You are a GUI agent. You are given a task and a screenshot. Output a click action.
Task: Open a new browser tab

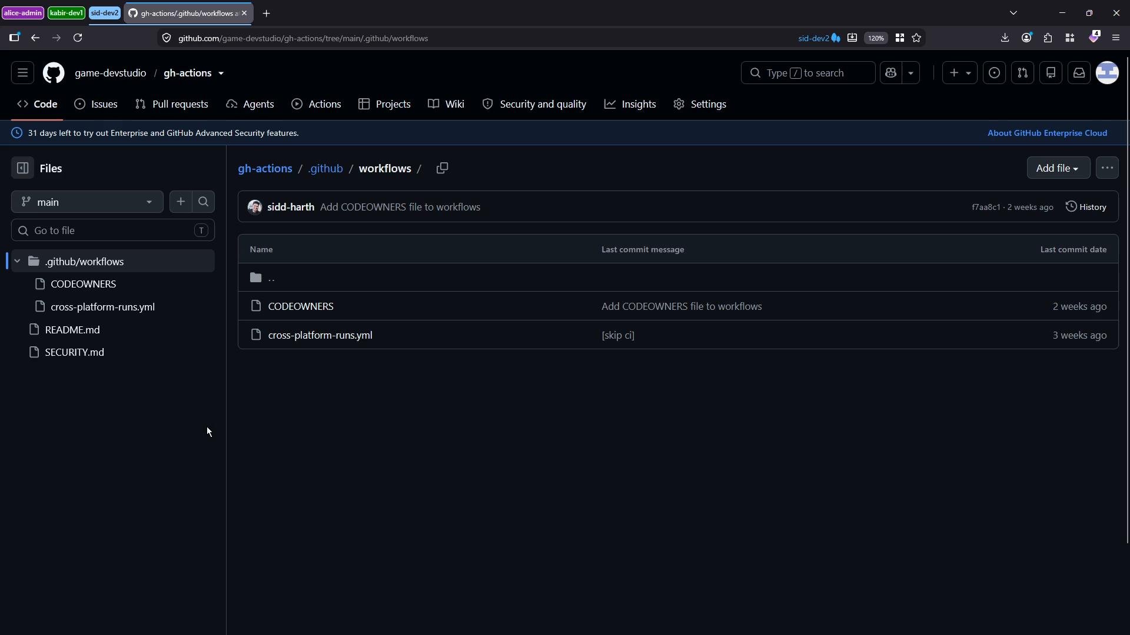[x=267, y=13]
